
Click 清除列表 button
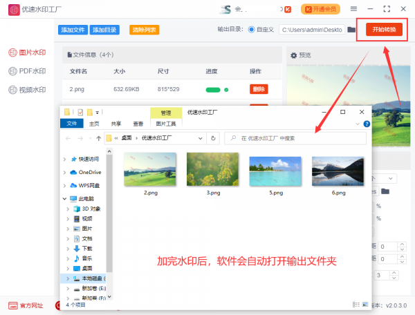tap(145, 30)
